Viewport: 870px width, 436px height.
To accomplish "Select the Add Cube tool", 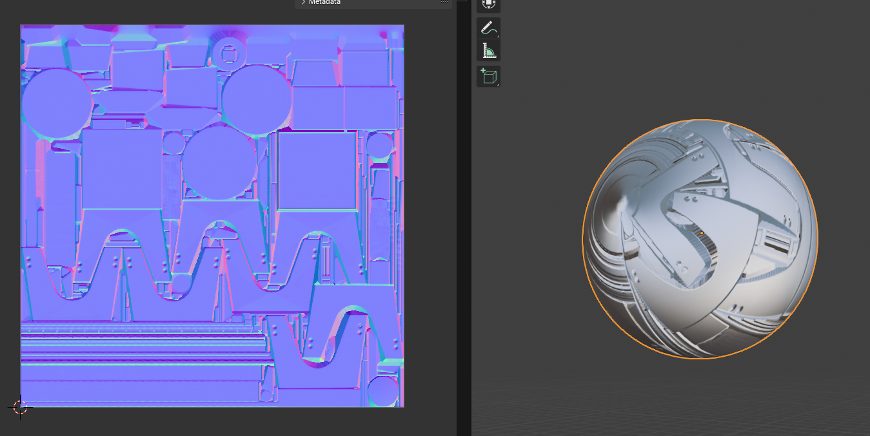I will (x=488, y=76).
